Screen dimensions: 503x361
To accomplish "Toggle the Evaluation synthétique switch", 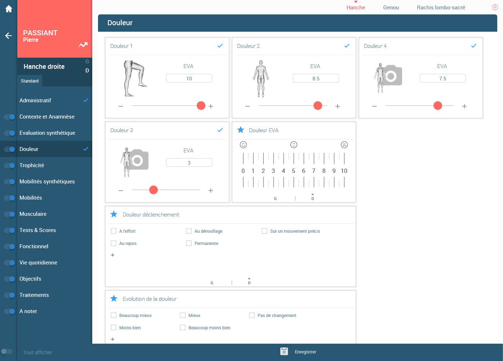I will pos(9,133).
